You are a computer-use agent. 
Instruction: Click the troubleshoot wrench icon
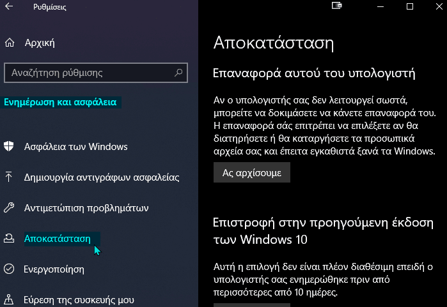point(9,207)
